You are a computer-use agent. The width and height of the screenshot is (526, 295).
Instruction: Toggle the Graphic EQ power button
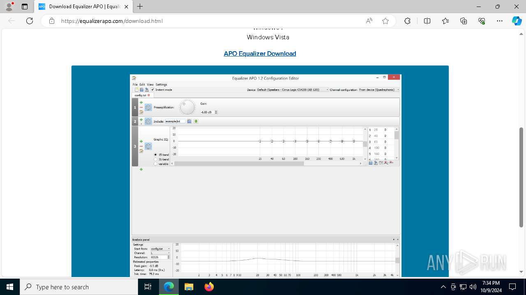click(x=148, y=146)
